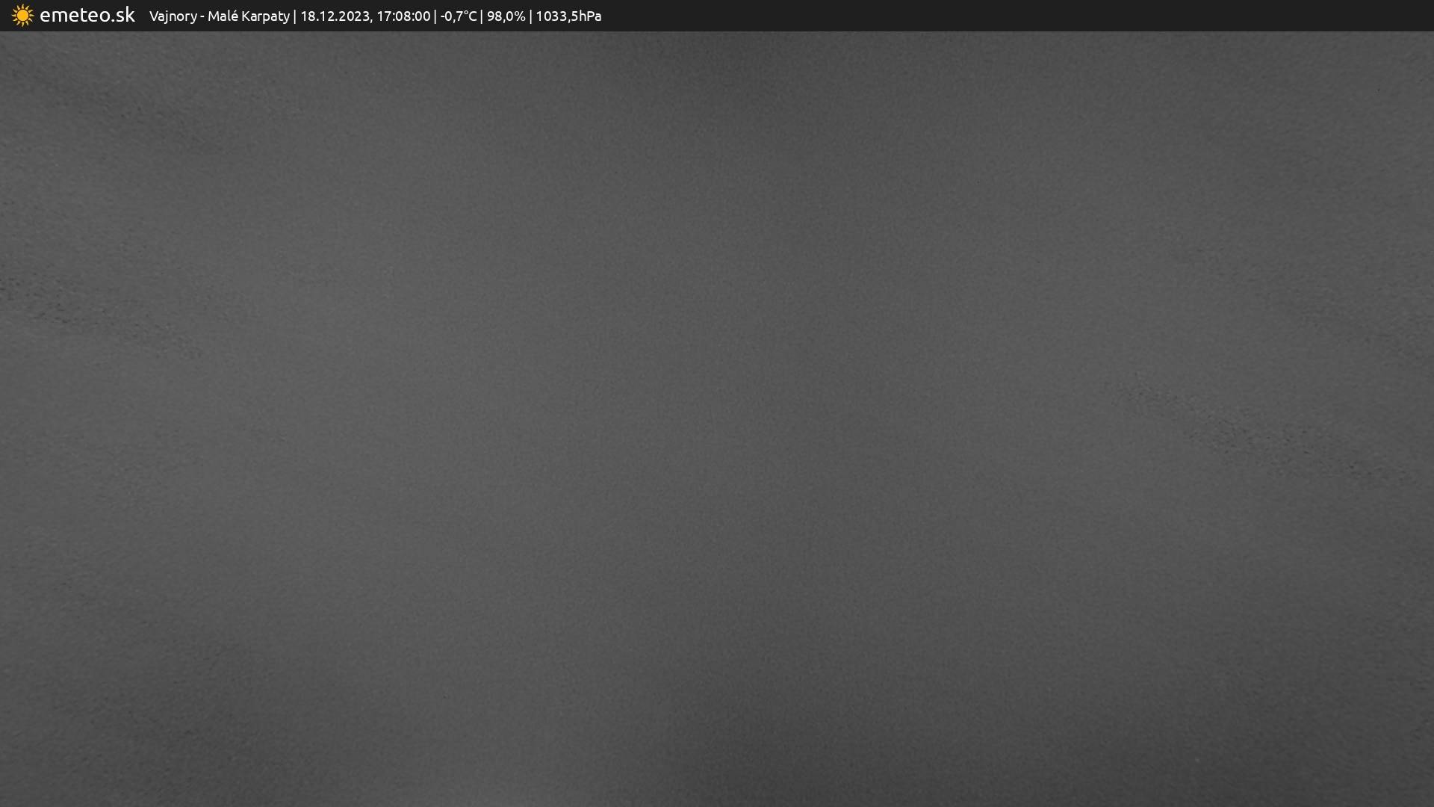Click the center of the webcam image
The image size is (1434, 807).
[717, 418]
